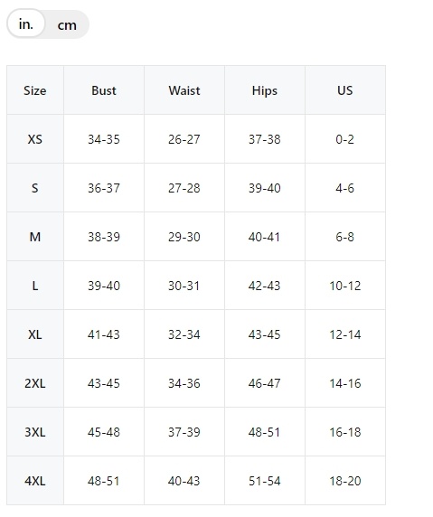This screenshot has width=433, height=517.
Task: Select the L size row label
Action: coord(35,286)
